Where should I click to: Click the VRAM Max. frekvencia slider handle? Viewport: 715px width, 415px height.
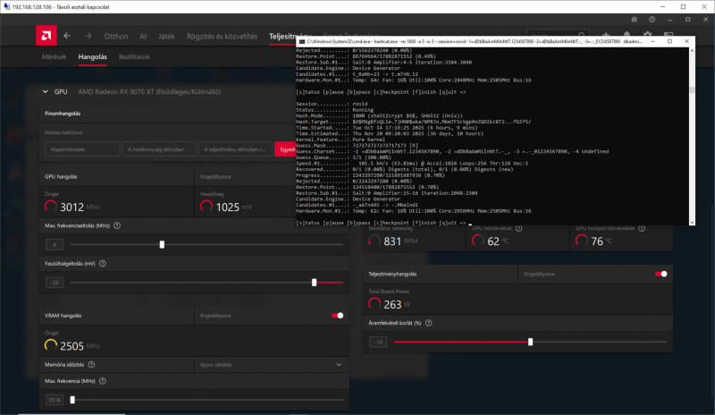click(x=72, y=400)
